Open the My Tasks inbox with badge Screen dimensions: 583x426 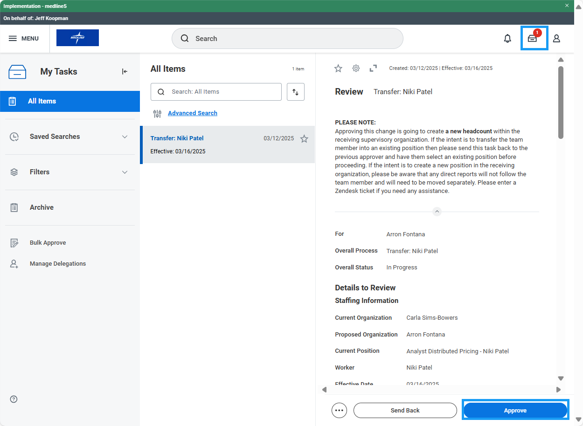point(533,39)
